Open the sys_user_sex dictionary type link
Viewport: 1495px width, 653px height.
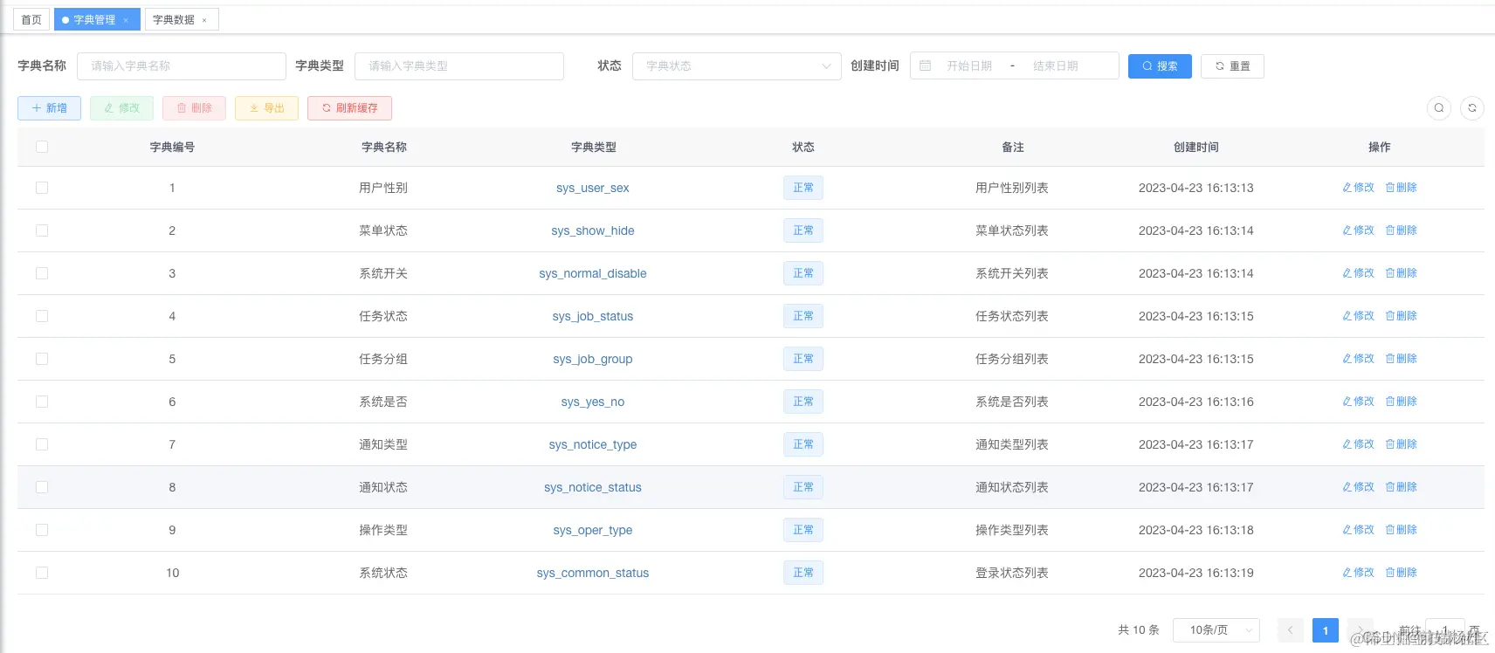pos(593,188)
